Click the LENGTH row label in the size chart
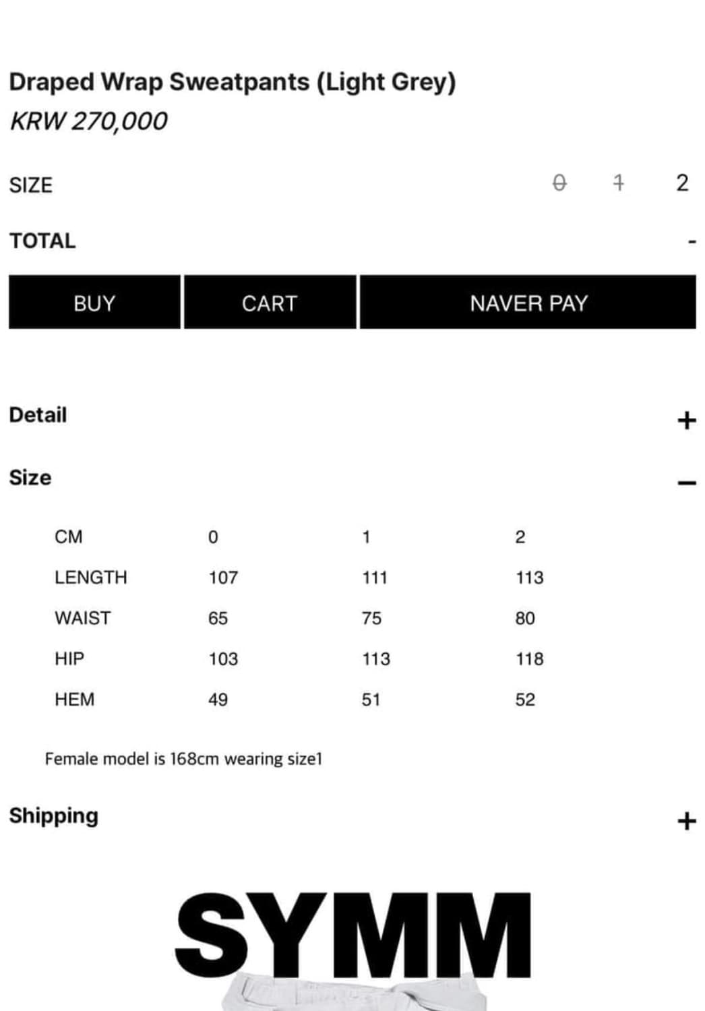This screenshot has width=705, height=1011. pyautogui.click(x=90, y=578)
